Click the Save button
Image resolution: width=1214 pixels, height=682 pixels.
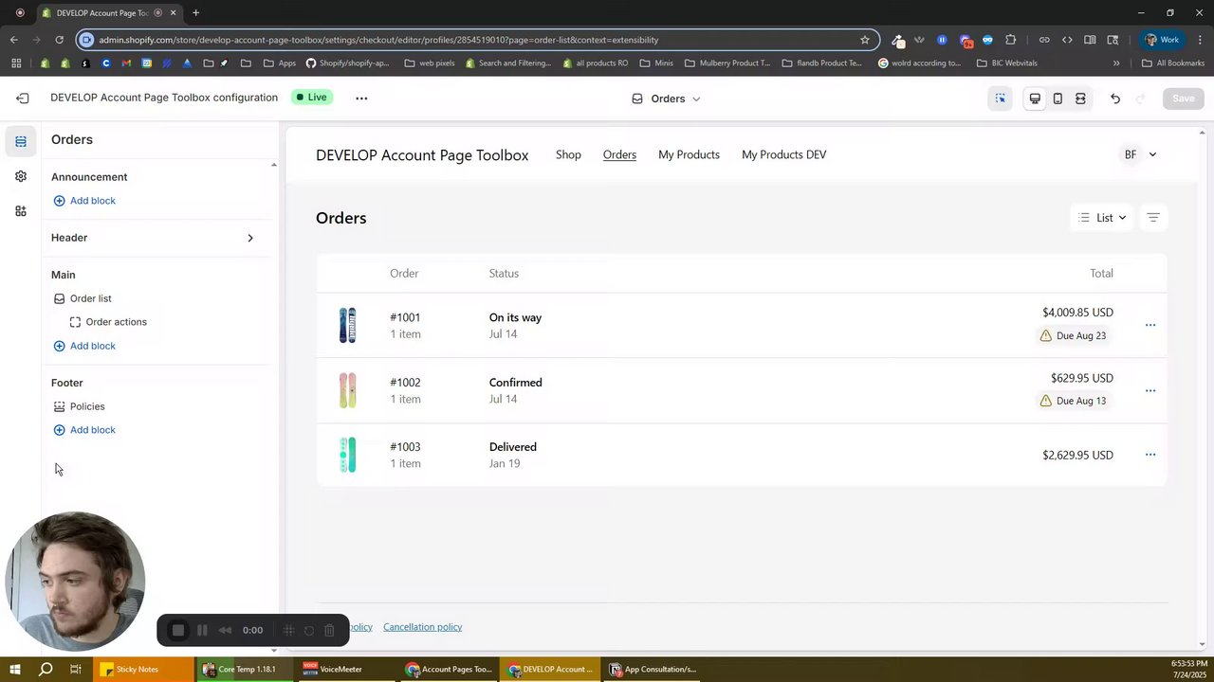pos(1184,99)
